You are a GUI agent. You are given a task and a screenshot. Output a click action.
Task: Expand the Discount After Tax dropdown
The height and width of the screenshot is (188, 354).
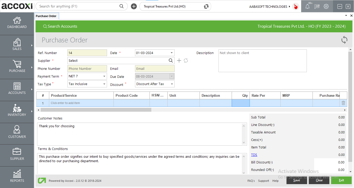coord(172,84)
